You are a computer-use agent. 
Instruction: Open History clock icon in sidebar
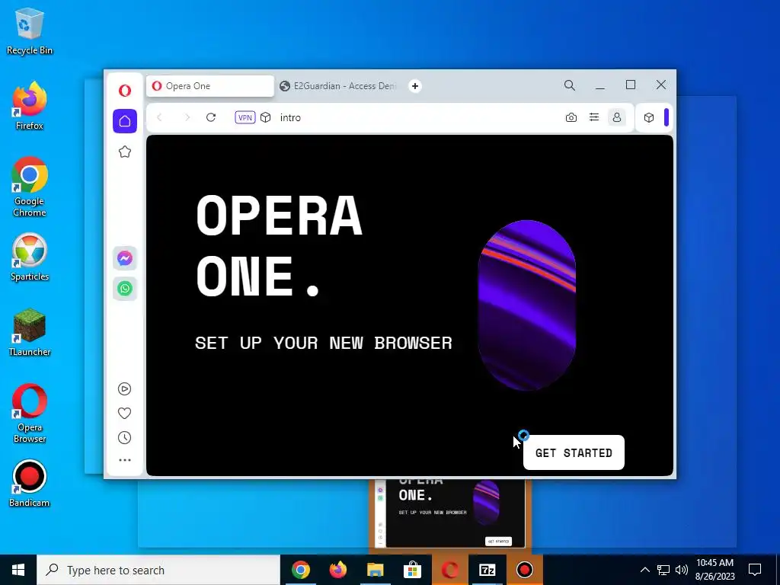tap(124, 438)
